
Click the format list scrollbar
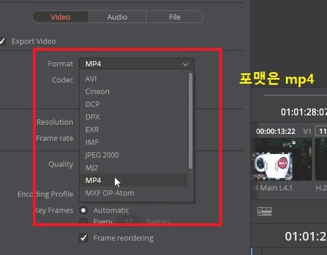[x=190, y=121]
